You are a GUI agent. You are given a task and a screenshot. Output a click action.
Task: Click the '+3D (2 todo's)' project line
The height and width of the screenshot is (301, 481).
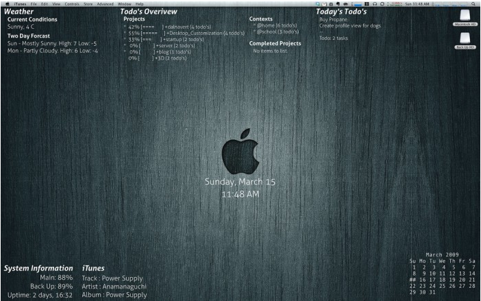(x=158, y=58)
